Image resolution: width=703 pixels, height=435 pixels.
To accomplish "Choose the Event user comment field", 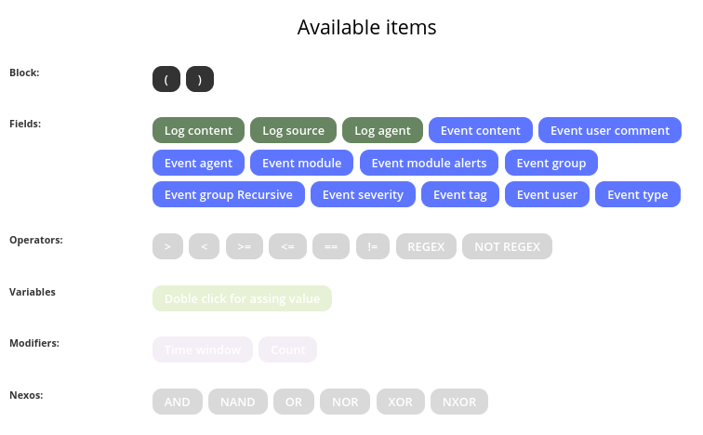I will click(x=610, y=130).
